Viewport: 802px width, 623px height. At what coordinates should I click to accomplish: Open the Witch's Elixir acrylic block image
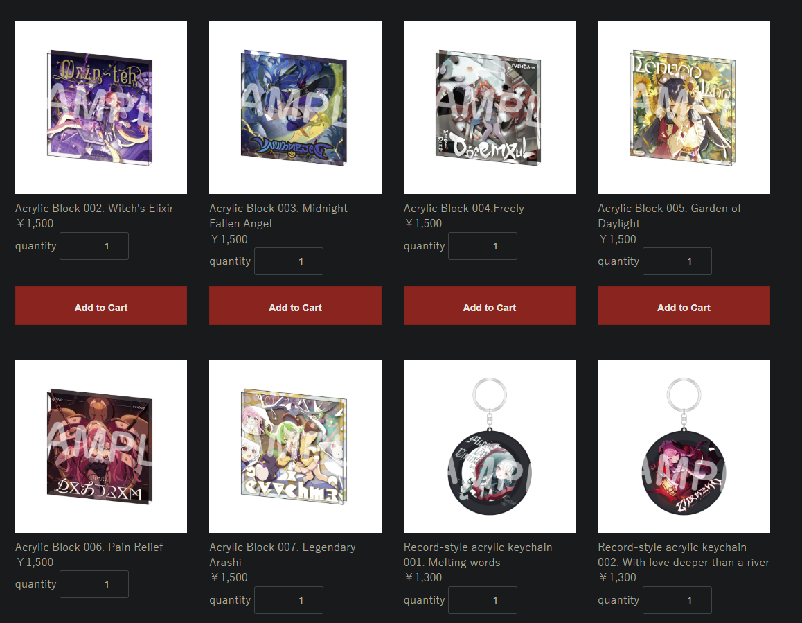pyautogui.click(x=100, y=107)
